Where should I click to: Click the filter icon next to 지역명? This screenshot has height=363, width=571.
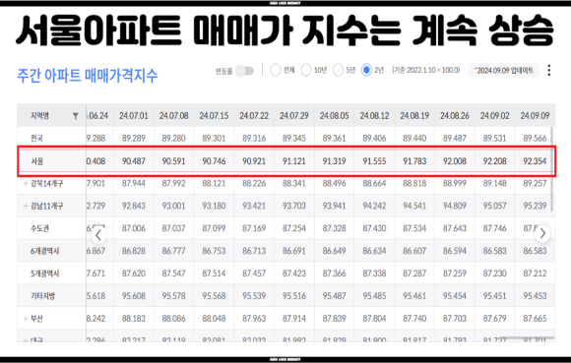pyautogui.click(x=76, y=116)
